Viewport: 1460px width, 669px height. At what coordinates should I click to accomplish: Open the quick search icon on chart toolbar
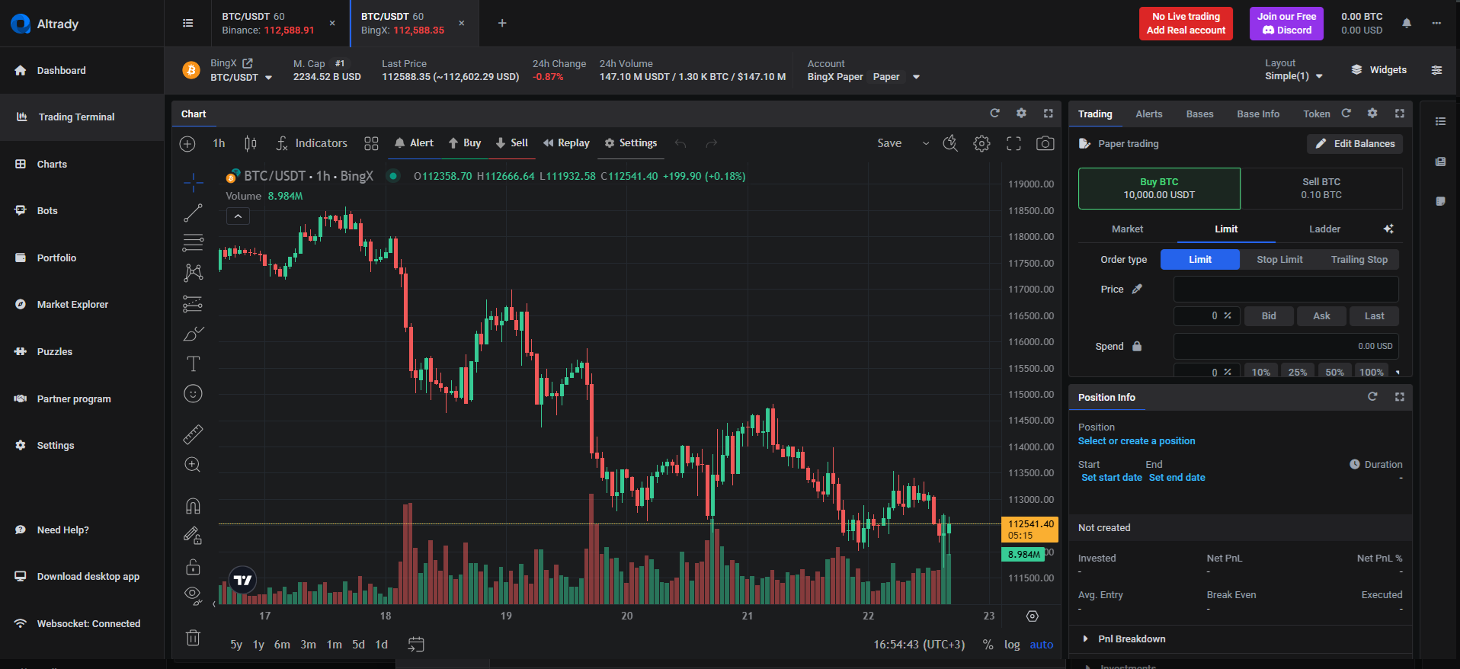click(x=950, y=143)
